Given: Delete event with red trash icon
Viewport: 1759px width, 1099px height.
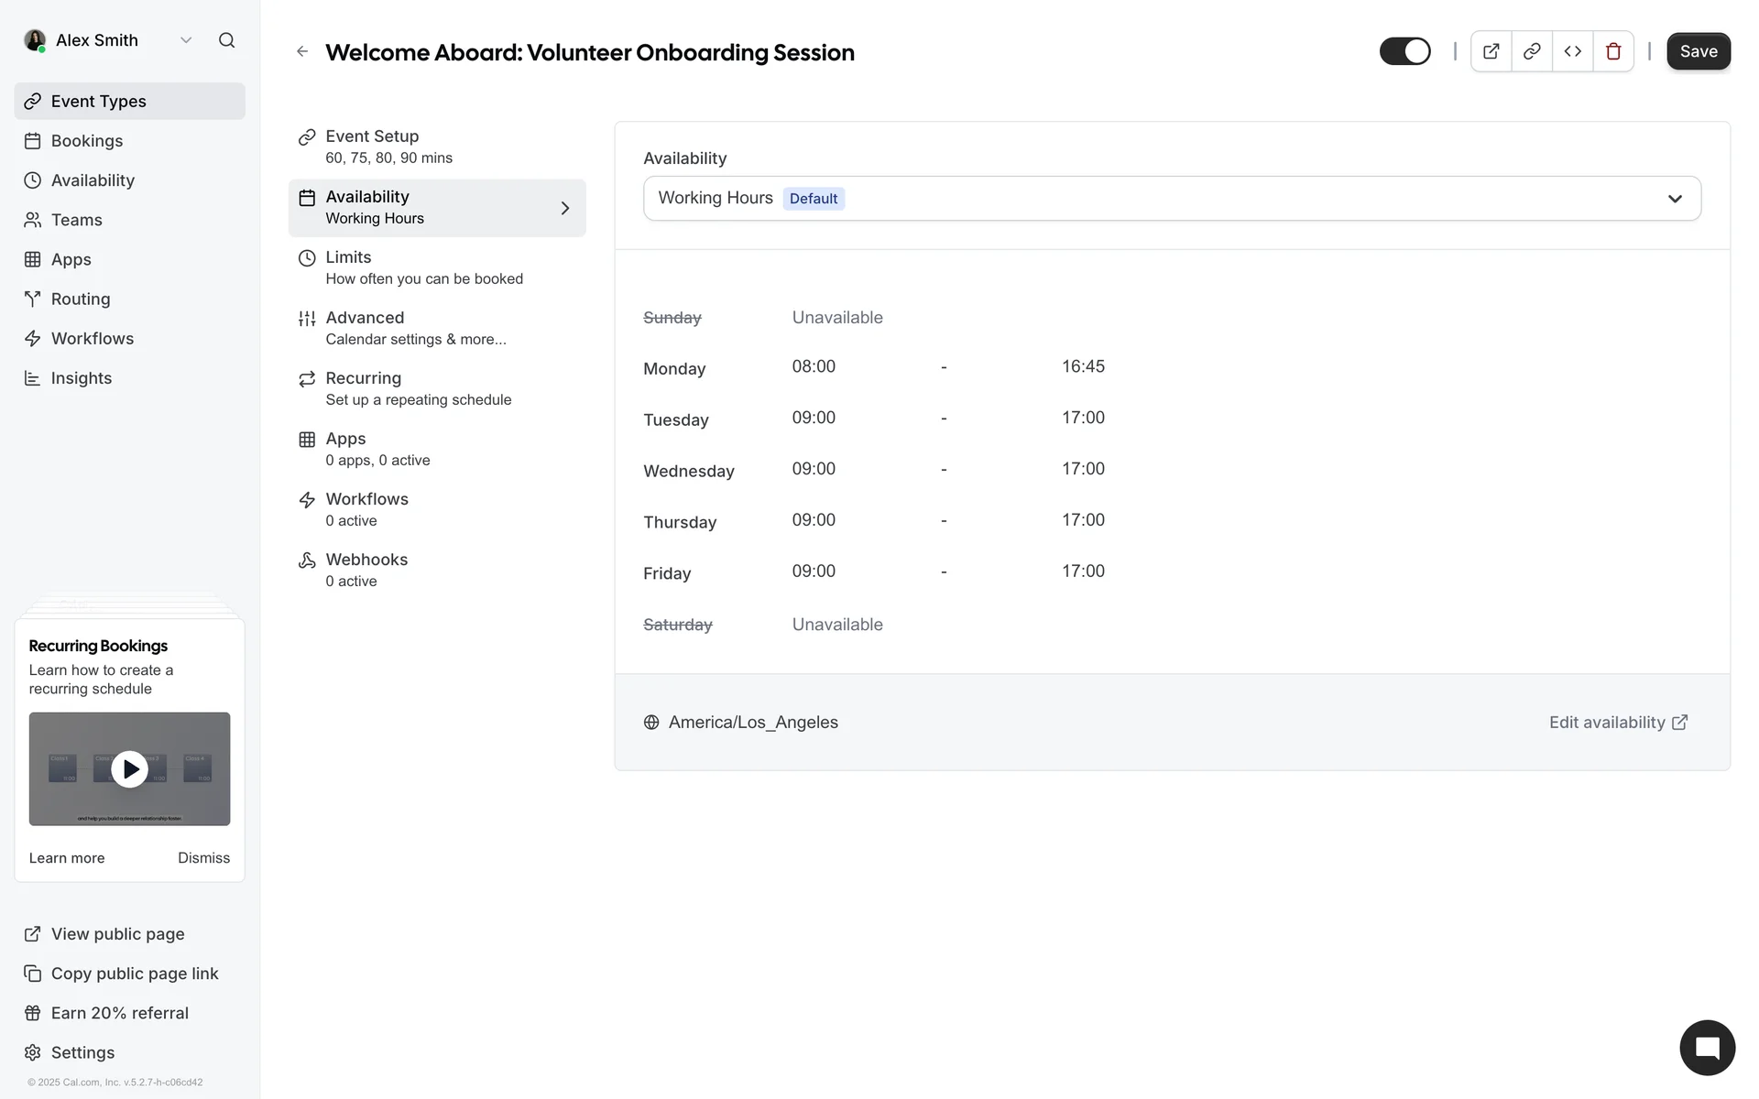Looking at the screenshot, I should [x=1613, y=51].
